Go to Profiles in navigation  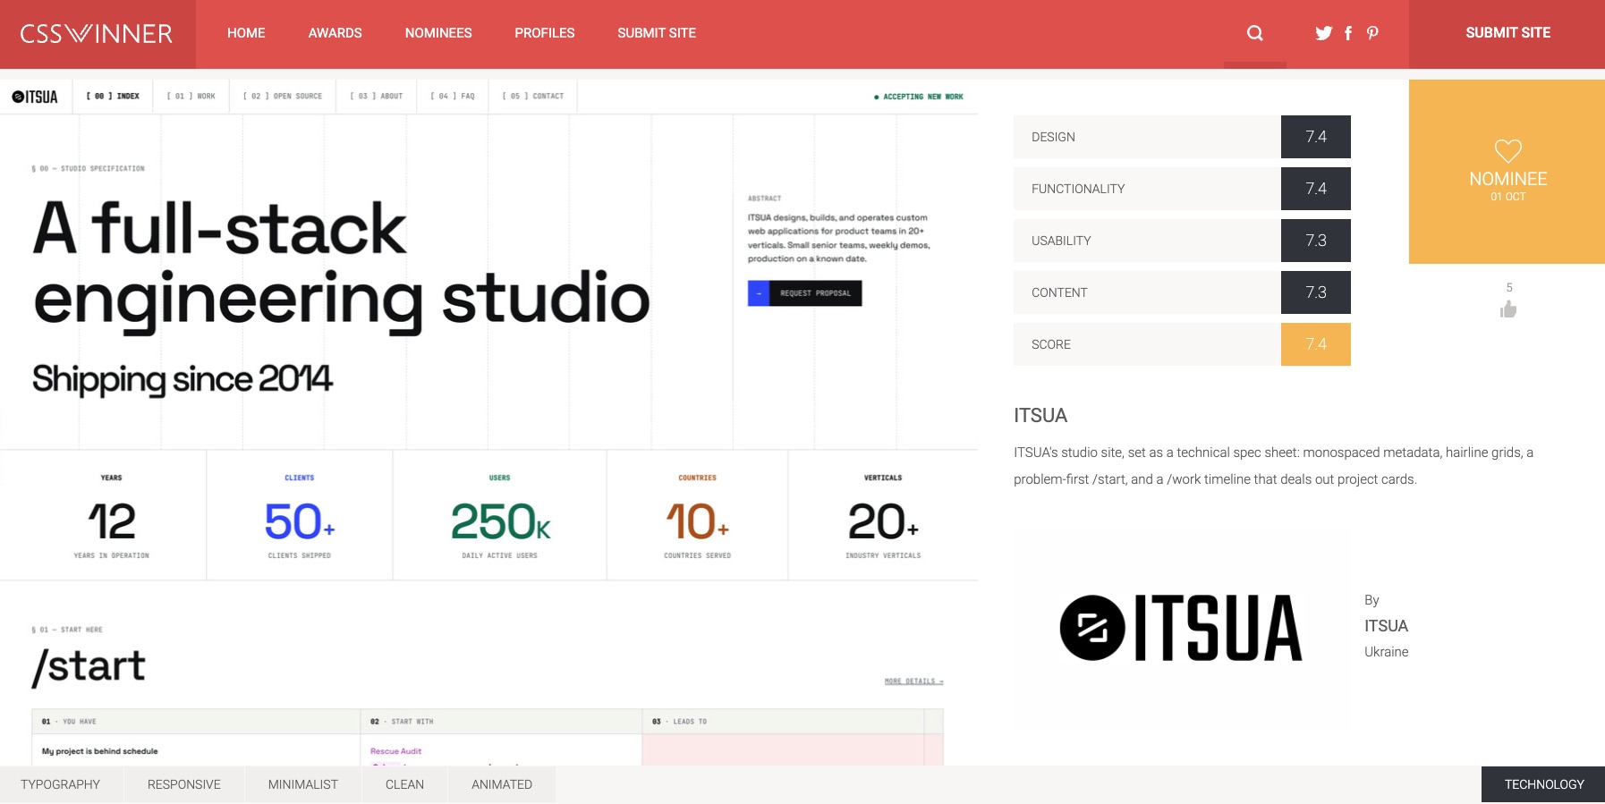[x=545, y=33]
